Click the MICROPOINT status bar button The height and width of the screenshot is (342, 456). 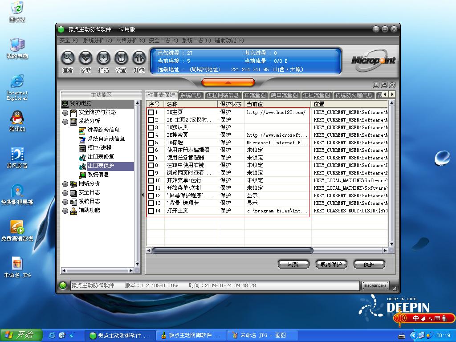coord(375,285)
